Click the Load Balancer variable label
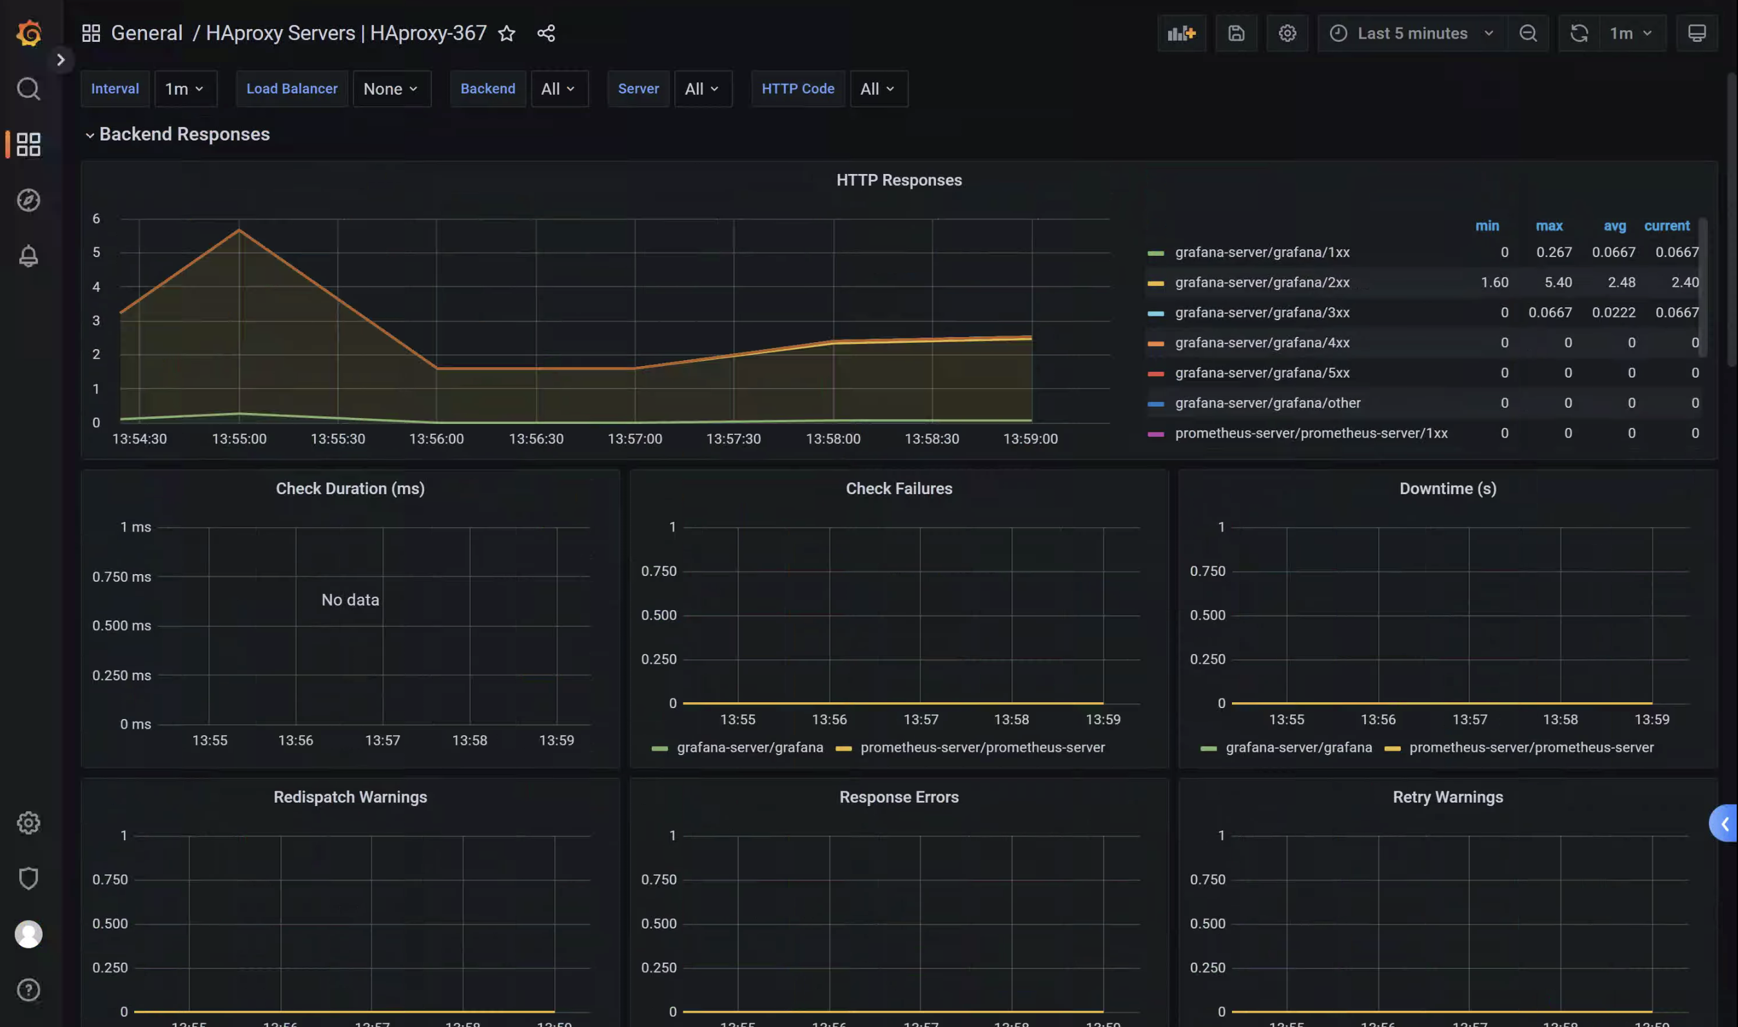 coord(291,88)
